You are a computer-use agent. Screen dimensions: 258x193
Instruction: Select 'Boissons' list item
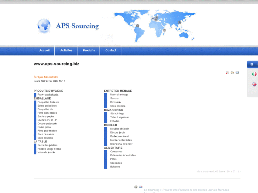115,166
